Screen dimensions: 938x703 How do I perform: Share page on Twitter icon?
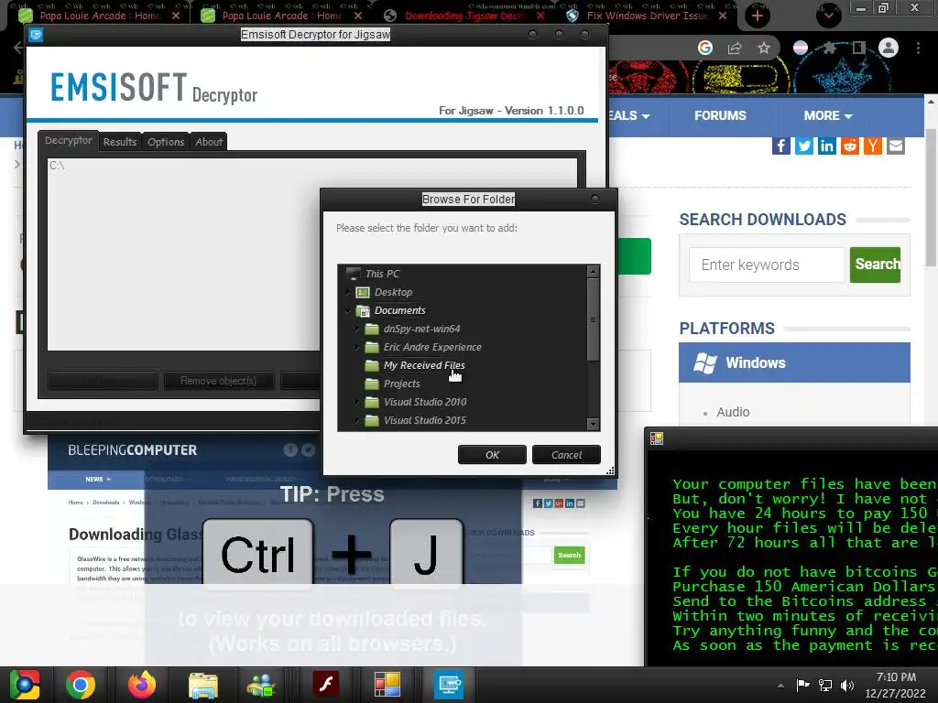[804, 146]
